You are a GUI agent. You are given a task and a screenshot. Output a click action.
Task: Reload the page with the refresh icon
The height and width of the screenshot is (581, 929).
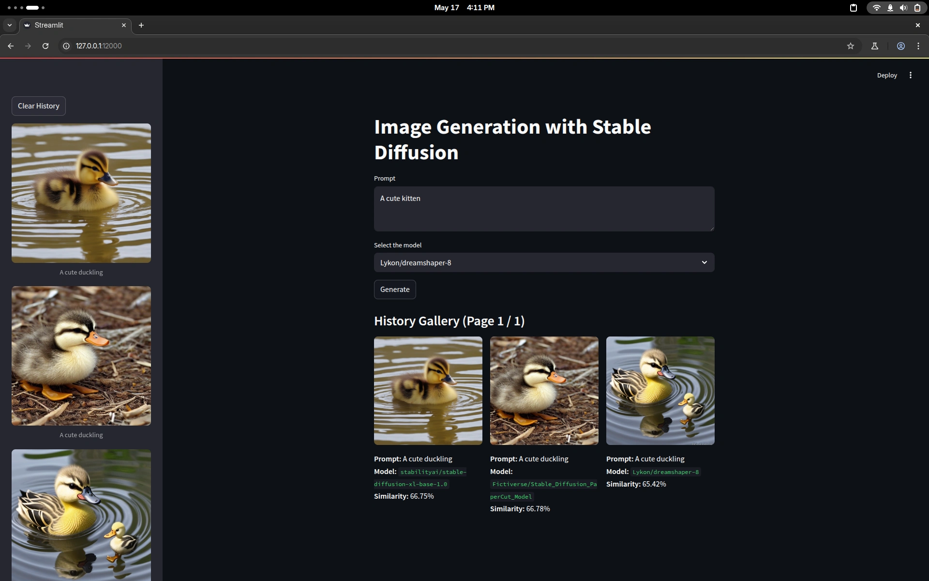coord(45,46)
